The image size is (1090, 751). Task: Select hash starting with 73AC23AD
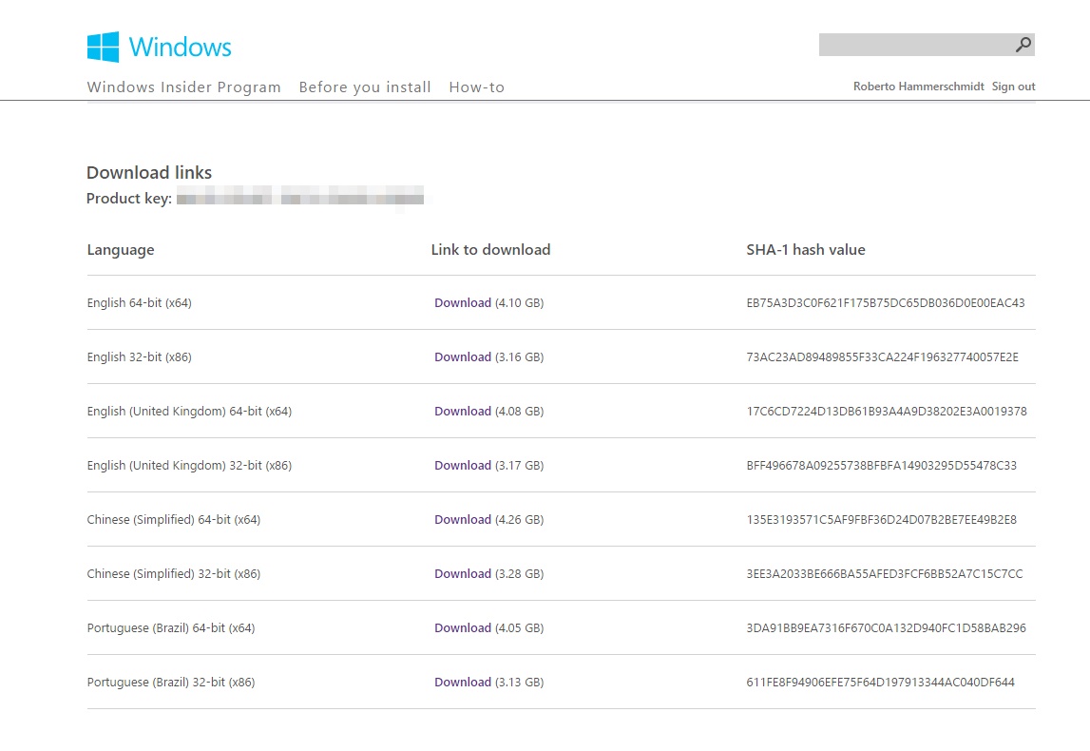click(x=883, y=357)
